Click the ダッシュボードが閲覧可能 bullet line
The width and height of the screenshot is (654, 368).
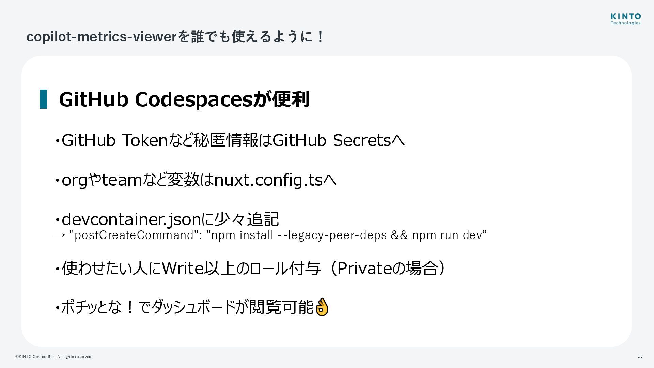pos(192,307)
